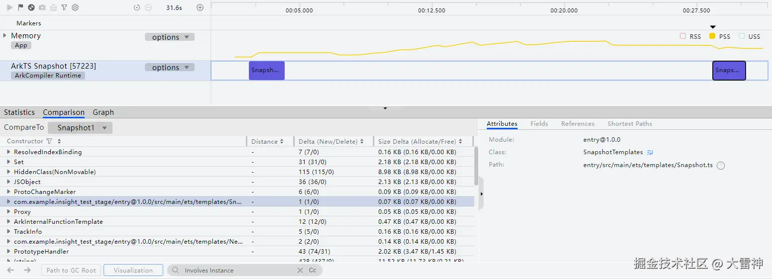Click the circular pie chart toolbar icon
Viewport: 772px width, 279px height.
(31, 7)
